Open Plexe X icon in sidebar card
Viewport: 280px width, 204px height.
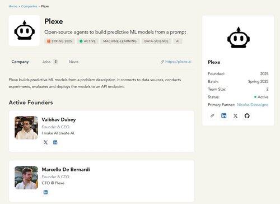(x=235, y=115)
